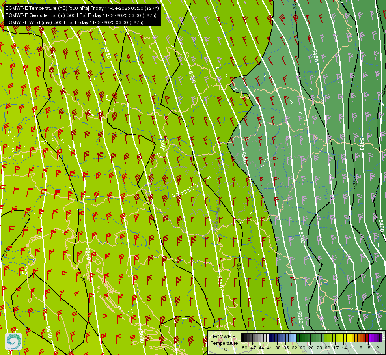Image resolution: width=386 pixels, height=355 pixels.
Task: Click the -14 value on the legend scale
Action: click(x=344, y=348)
